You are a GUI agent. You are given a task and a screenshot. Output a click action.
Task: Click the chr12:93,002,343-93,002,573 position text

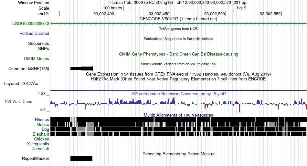(212, 3)
